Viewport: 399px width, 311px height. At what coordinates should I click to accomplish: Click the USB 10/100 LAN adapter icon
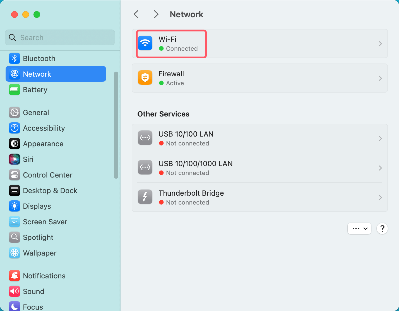point(145,138)
